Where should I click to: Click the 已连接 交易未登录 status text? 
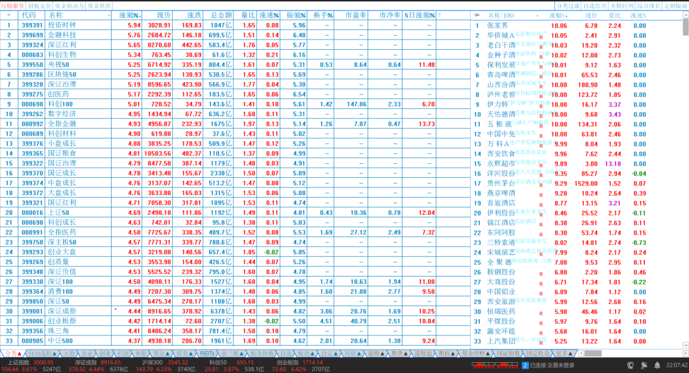[x=552, y=365]
